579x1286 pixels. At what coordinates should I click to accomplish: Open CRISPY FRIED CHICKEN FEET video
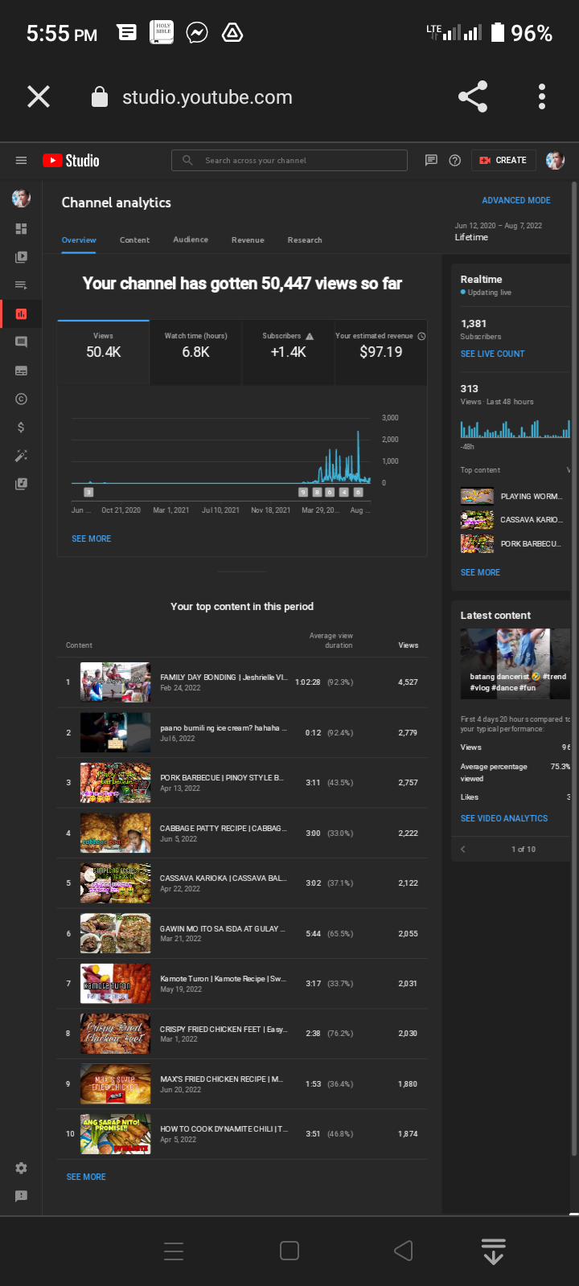tap(242, 1034)
